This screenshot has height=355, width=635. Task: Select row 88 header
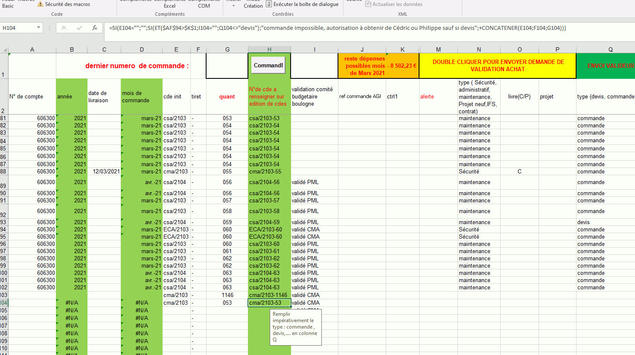click(3, 172)
